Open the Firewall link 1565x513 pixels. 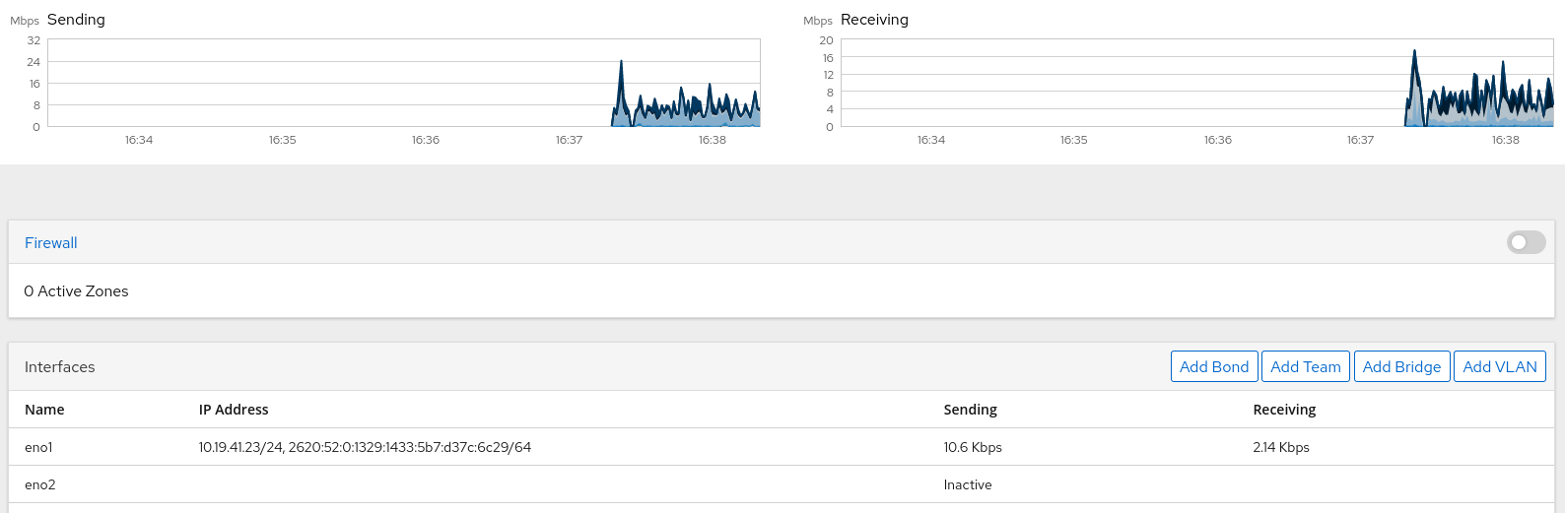[51, 243]
